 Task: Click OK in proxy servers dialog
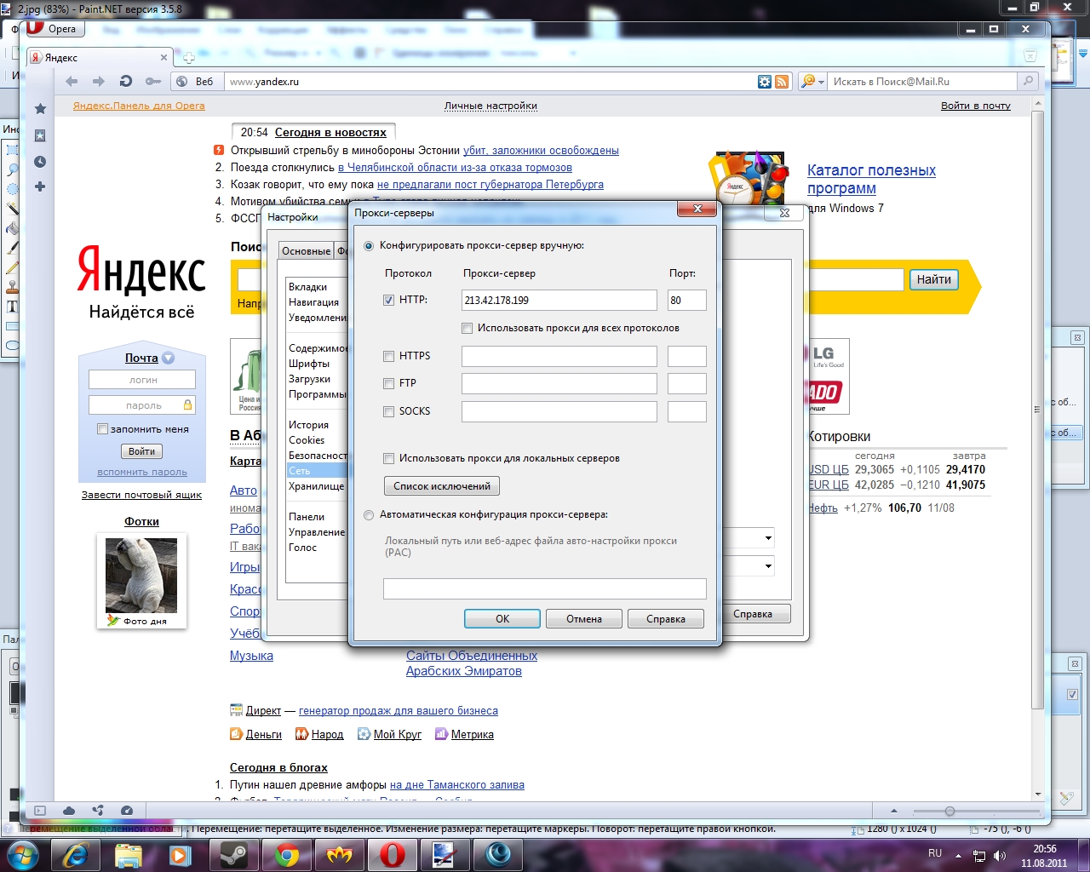502,619
